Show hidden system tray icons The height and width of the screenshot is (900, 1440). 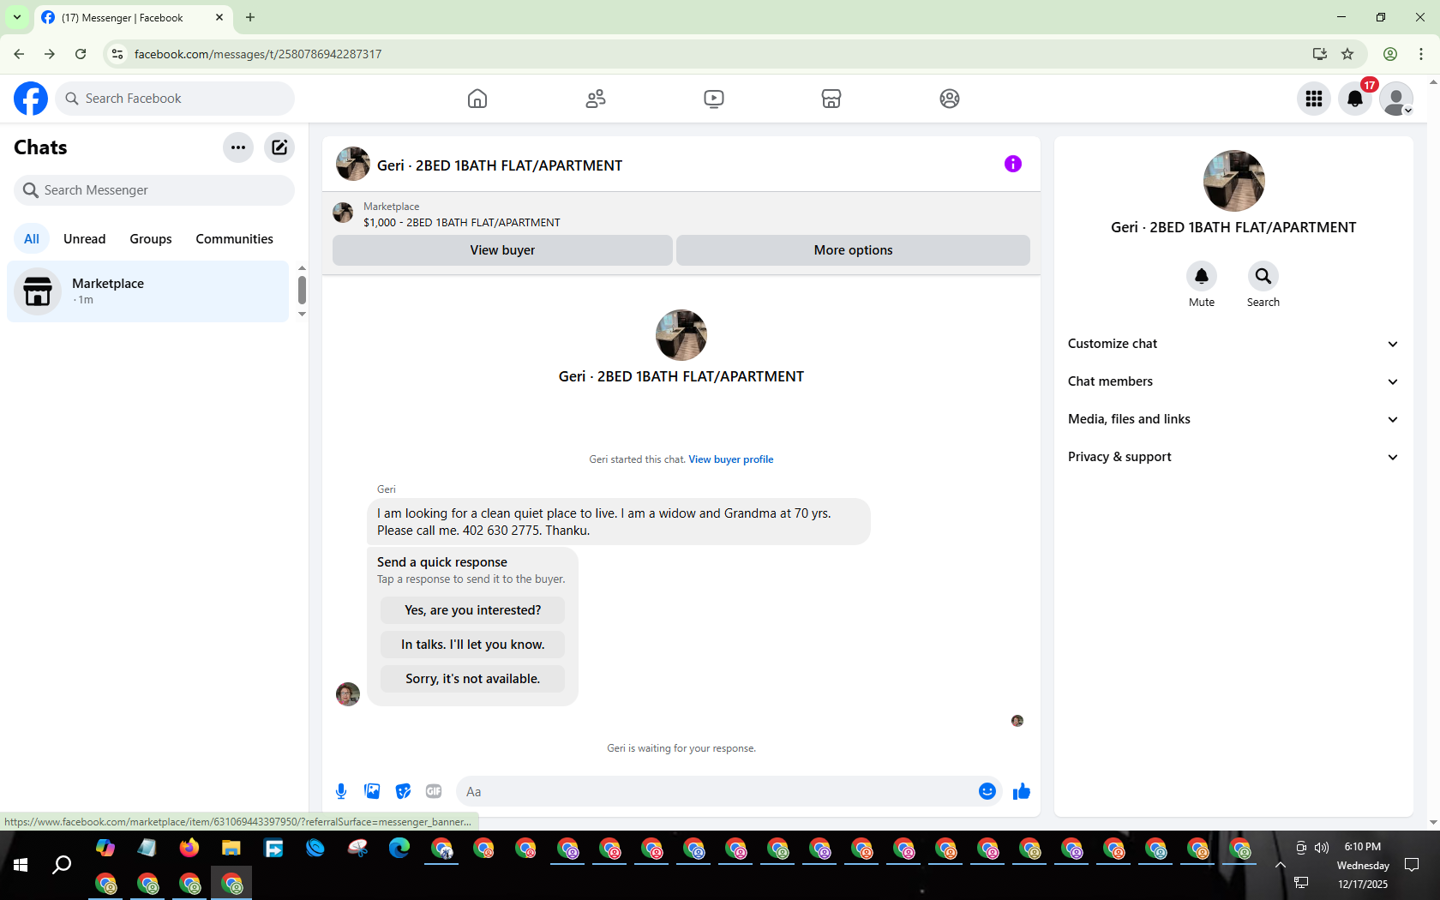(1281, 865)
